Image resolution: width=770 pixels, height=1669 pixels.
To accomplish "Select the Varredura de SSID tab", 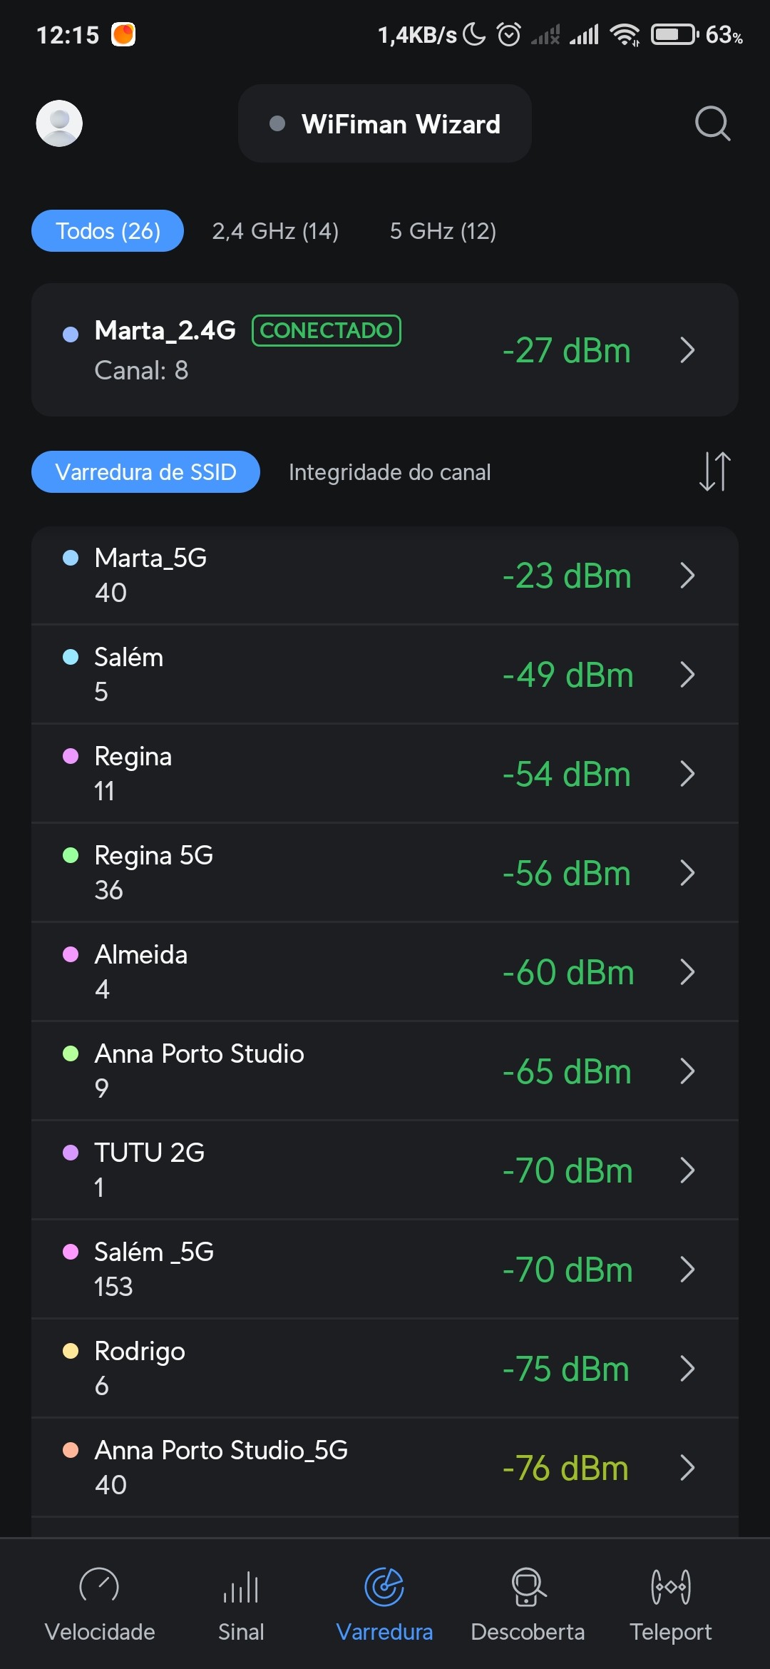I will (145, 472).
